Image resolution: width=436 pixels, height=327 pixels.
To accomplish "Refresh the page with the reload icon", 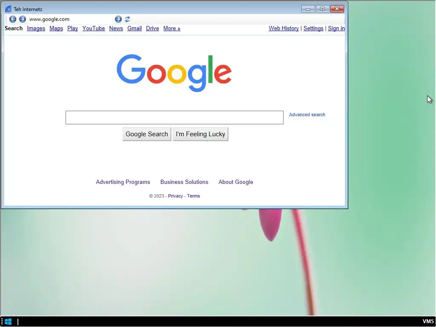I will click(127, 19).
